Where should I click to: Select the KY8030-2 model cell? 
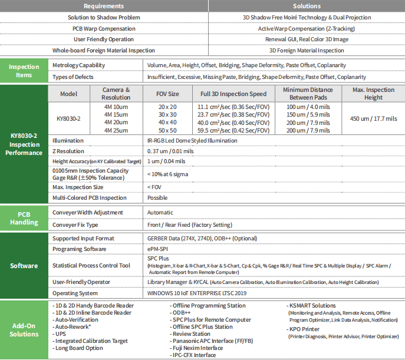69,118
